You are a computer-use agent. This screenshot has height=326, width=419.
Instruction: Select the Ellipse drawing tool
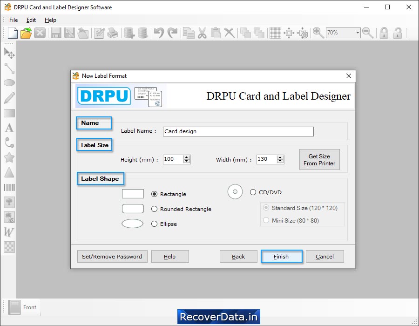tap(9, 83)
